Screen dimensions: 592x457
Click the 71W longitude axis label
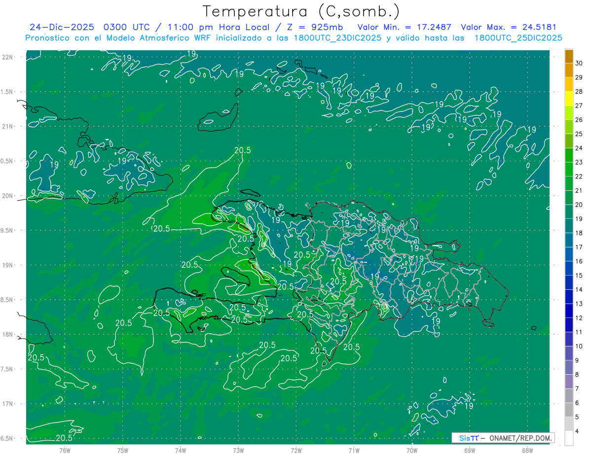pyautogui.click(x=354, y=450)
